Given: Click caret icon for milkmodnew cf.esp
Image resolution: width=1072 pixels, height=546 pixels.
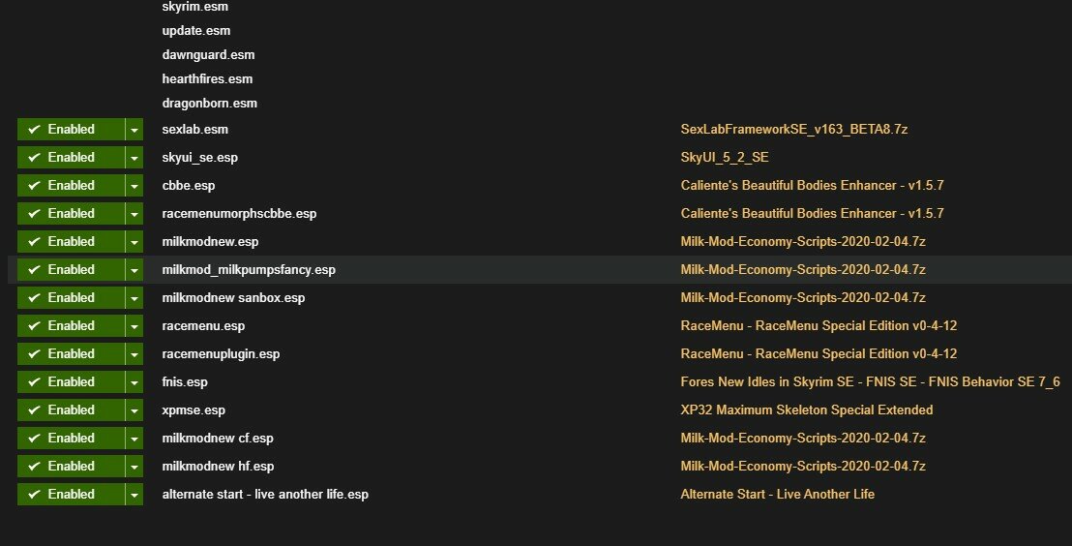Looking at the screenshot, I should point(134,439).
